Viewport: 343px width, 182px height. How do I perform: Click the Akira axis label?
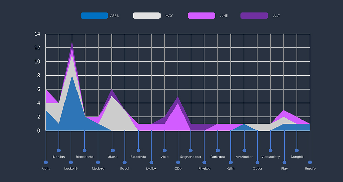tap(165, 157)
